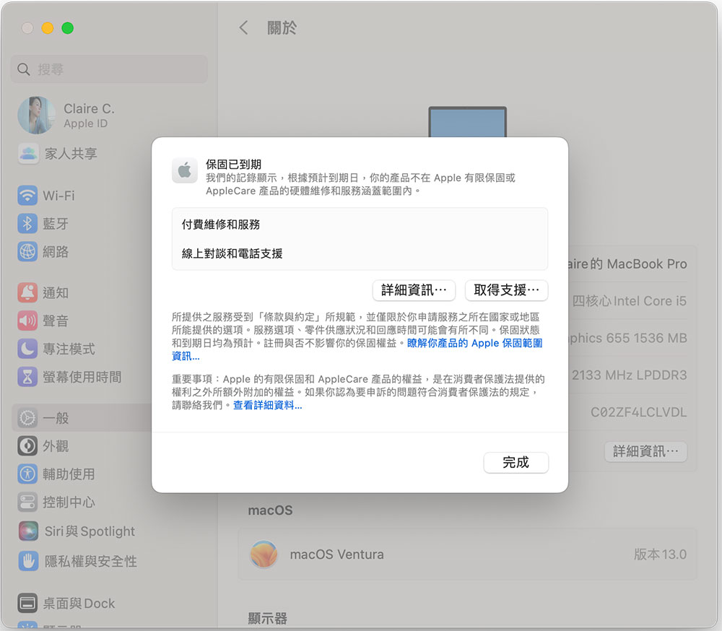The image size is (722, 631).
Task: Click 完成 to dismiss the dialog
Action: click(516, 463)
